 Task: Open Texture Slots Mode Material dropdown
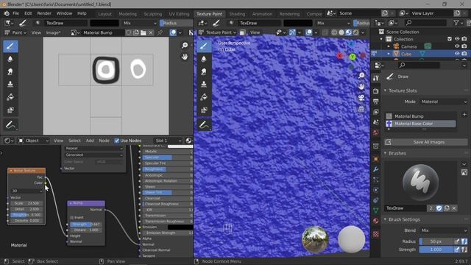443,102
